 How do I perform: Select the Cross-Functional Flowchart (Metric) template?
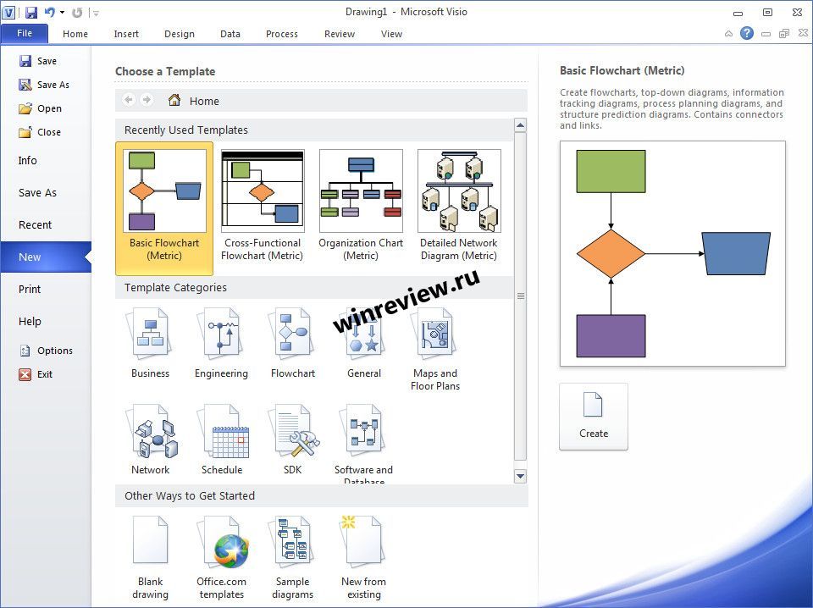[x=263, y=205]
